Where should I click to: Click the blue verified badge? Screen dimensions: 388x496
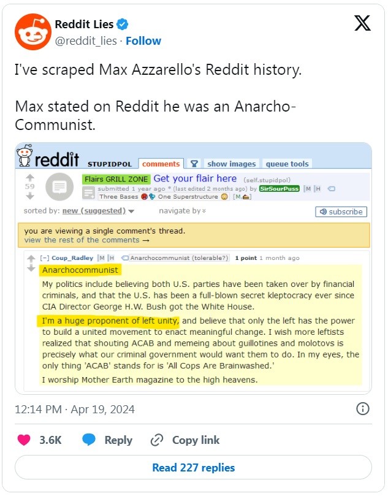click(123, 25)
